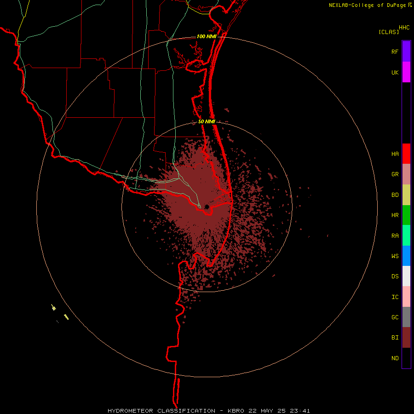Click the HR legend label

(395, 215)
